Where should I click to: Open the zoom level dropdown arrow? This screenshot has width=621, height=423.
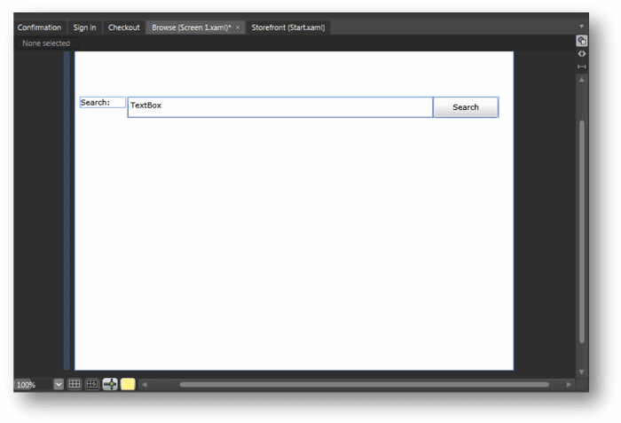pyautogui.click(x=59, y=384)
